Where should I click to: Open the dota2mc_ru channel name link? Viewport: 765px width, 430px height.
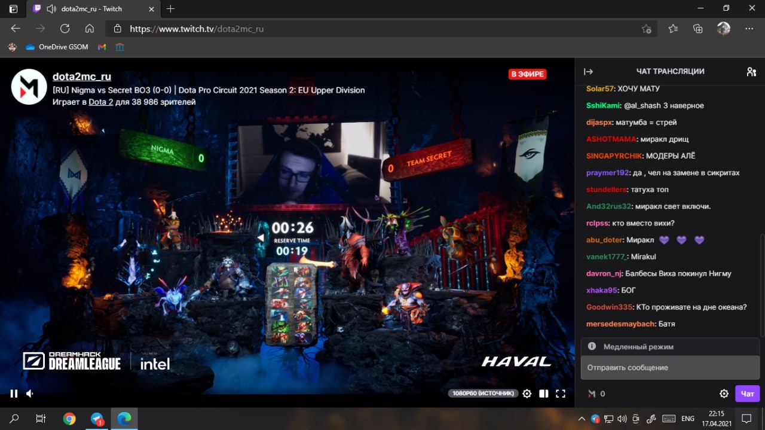click(x=82, y=77)
